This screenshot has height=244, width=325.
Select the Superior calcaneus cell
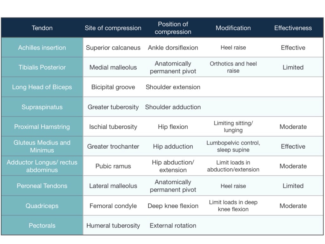pyautogui.click(x=113, y=48)
